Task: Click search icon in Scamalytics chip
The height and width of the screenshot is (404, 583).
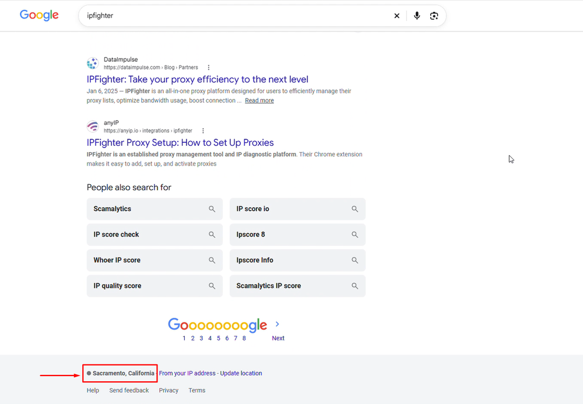Action: point(212,209)
